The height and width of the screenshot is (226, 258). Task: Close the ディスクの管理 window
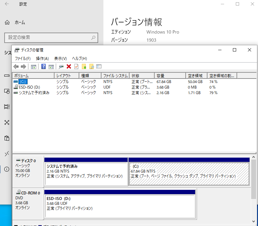click(x=250, y=50)
